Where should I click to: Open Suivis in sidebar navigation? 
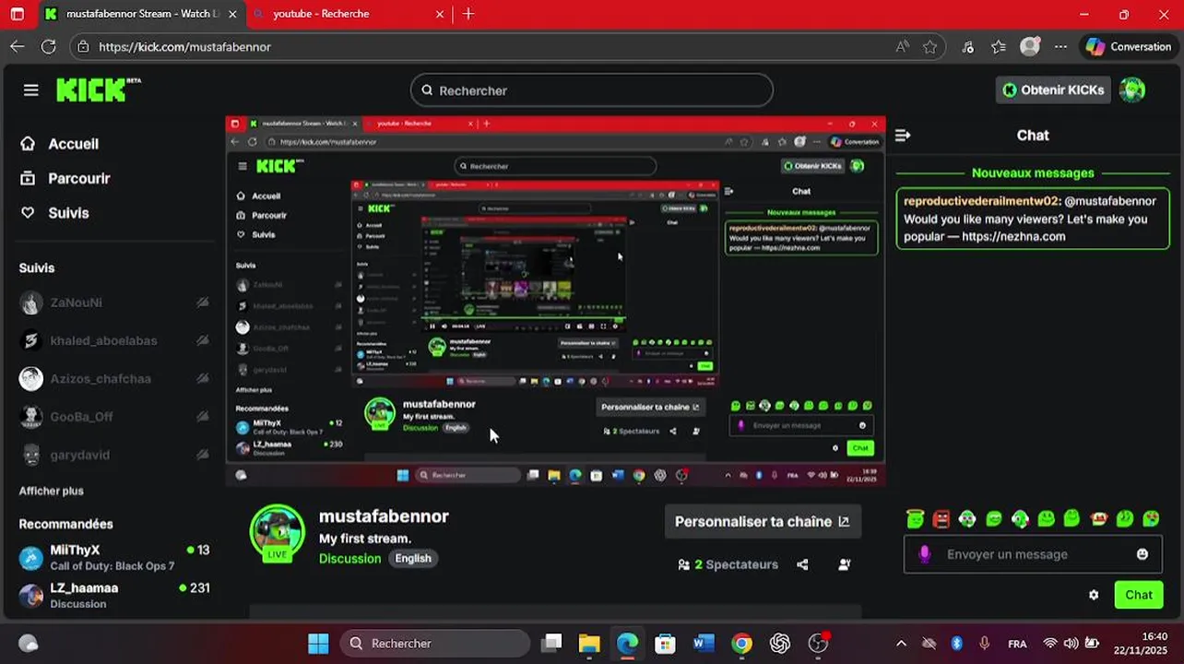(x=55, y=213)
